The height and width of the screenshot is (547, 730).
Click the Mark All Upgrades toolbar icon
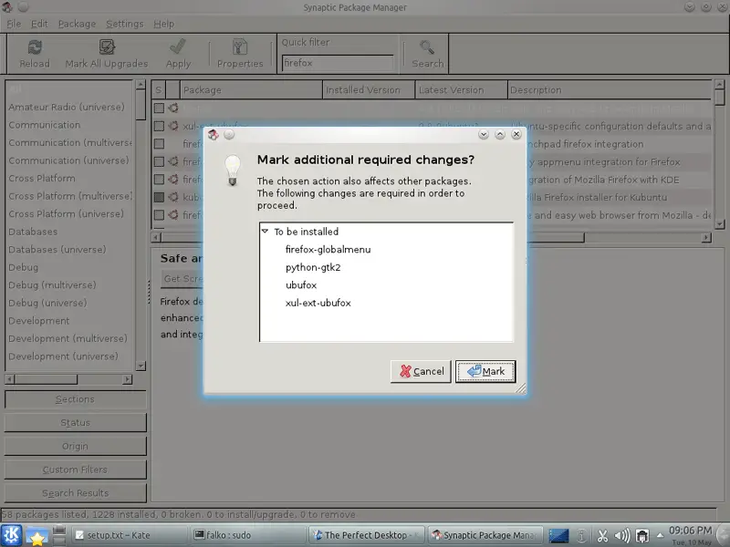107,47
